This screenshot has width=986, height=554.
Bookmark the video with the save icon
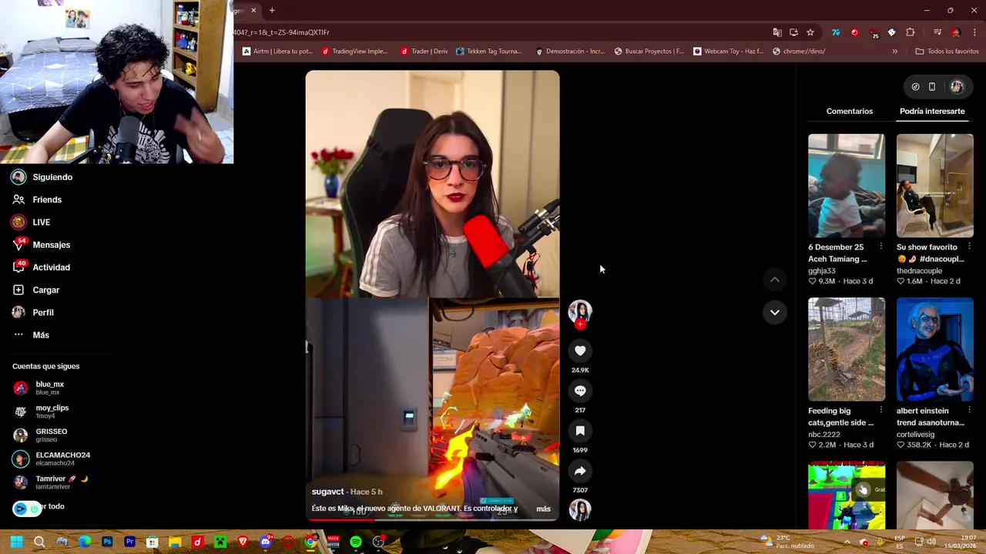point(580,431)
